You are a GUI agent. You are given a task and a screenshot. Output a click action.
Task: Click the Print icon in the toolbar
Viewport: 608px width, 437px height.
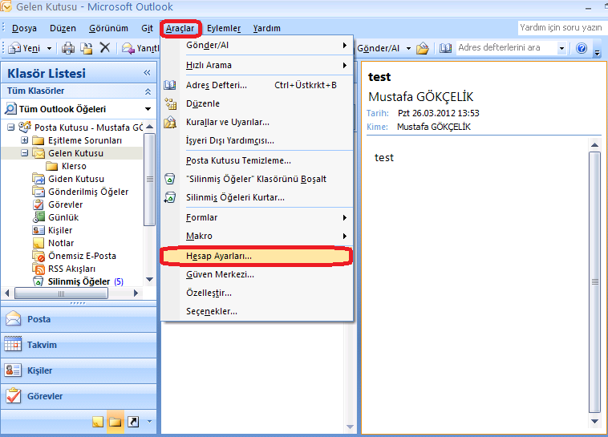68,48
